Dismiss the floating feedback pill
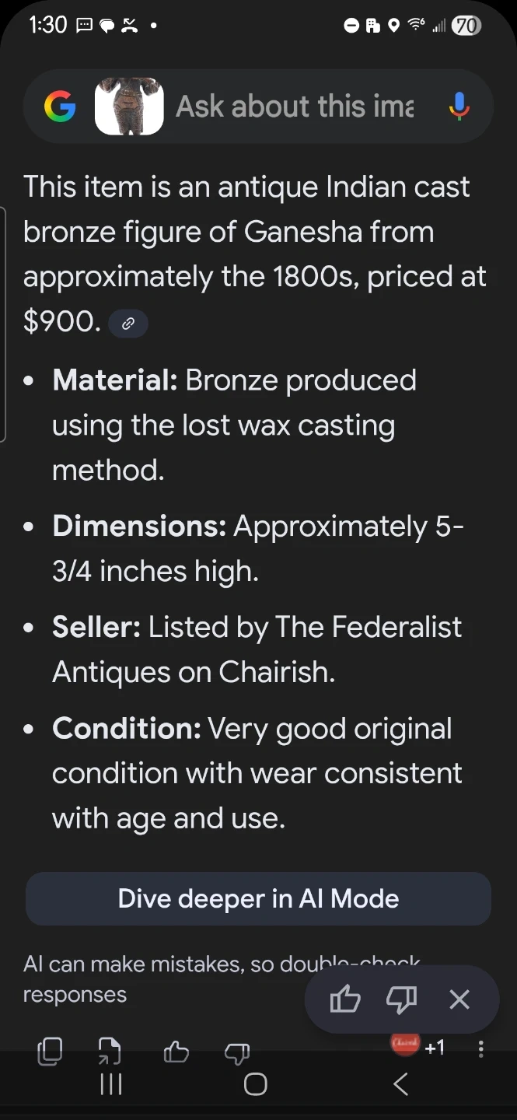 (459, 999)
